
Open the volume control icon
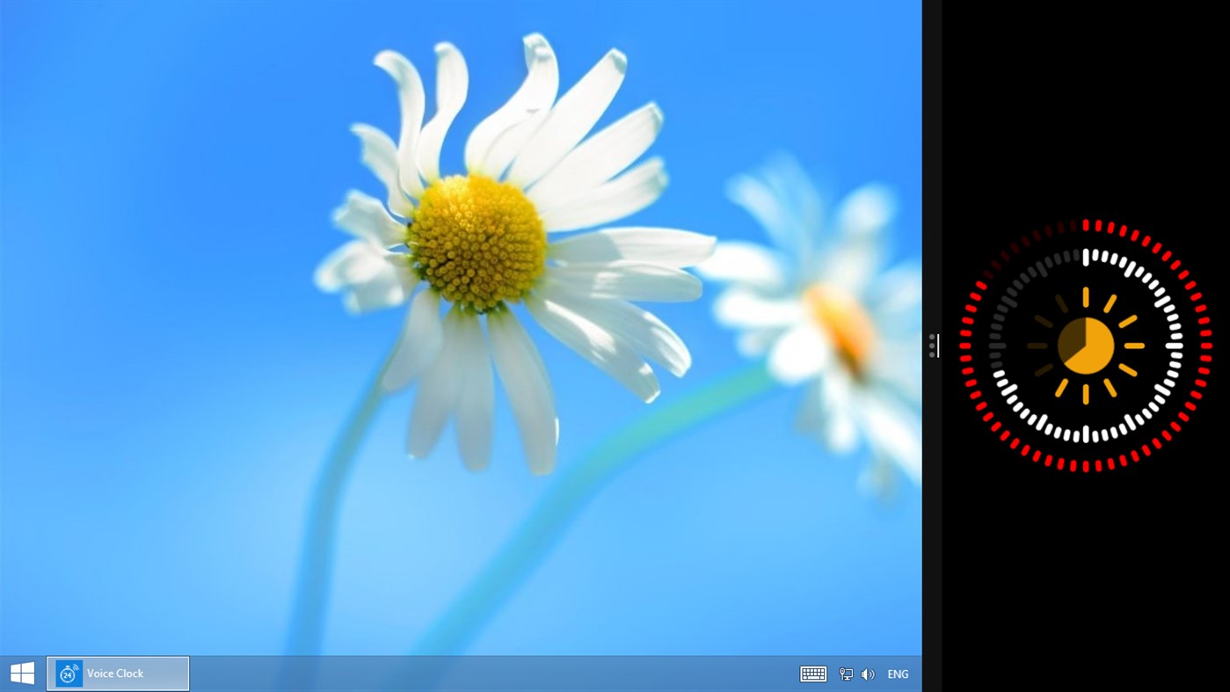pos(867,673)
